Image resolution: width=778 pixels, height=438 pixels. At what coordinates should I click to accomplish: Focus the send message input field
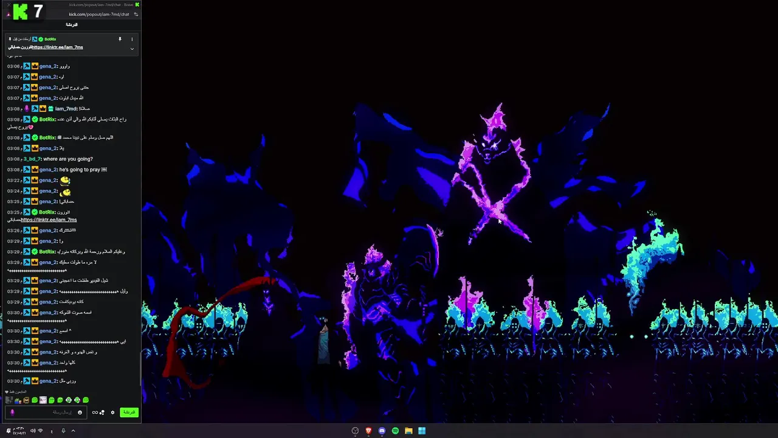coord(47,412)
